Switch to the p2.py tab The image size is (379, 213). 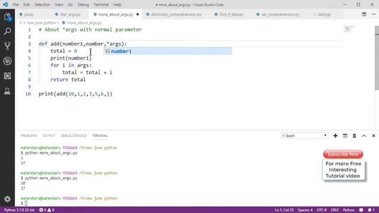pyautogui.click(x=29, y=14)
